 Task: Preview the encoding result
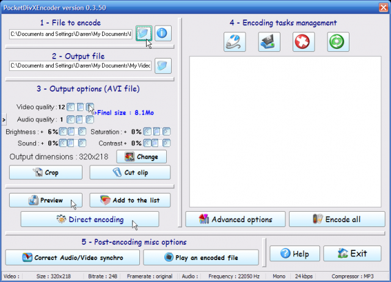[46, 200]
